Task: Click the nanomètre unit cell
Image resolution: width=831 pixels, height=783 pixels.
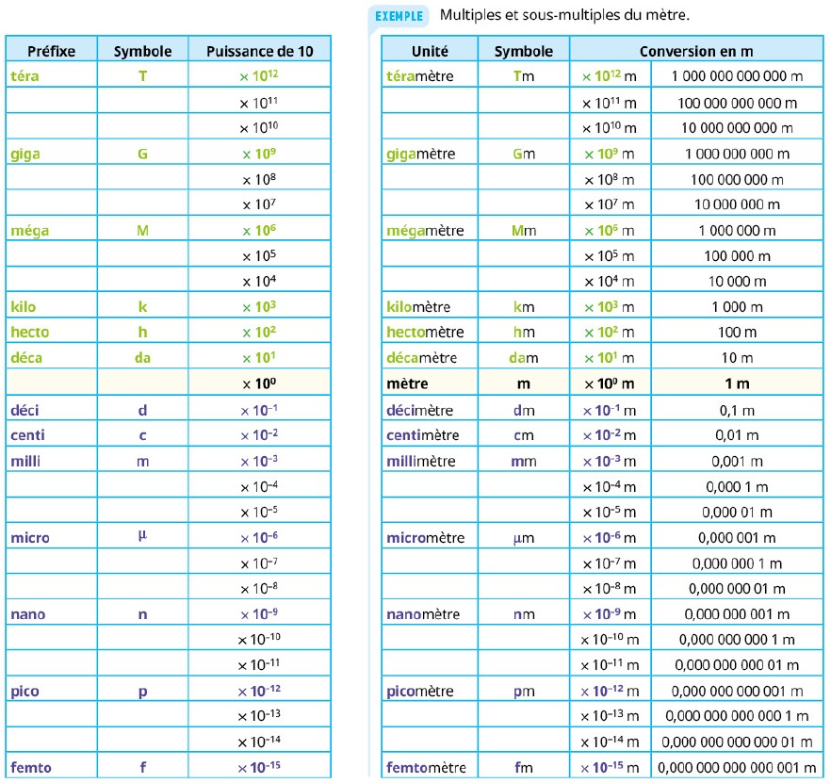Action: coord(430,614)
